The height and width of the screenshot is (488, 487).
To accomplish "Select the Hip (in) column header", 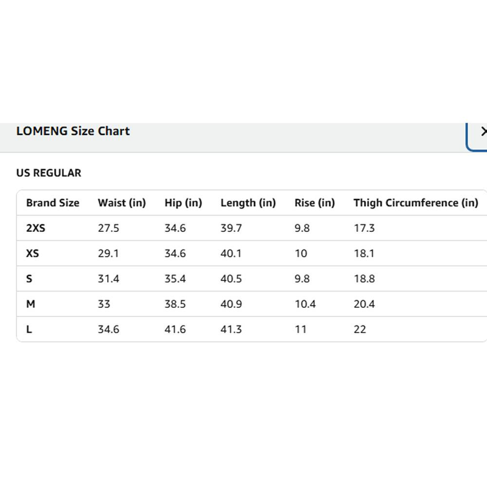I will tap(183, 203).
